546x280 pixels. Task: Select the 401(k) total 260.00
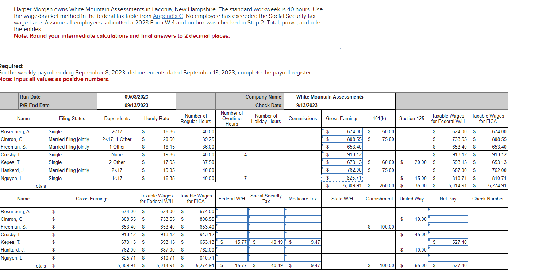(x=379, y=185)
